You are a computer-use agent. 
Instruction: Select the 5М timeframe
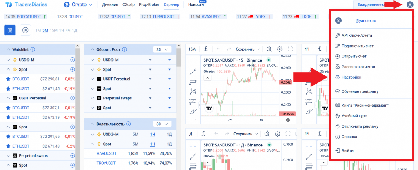pos(45,30)
